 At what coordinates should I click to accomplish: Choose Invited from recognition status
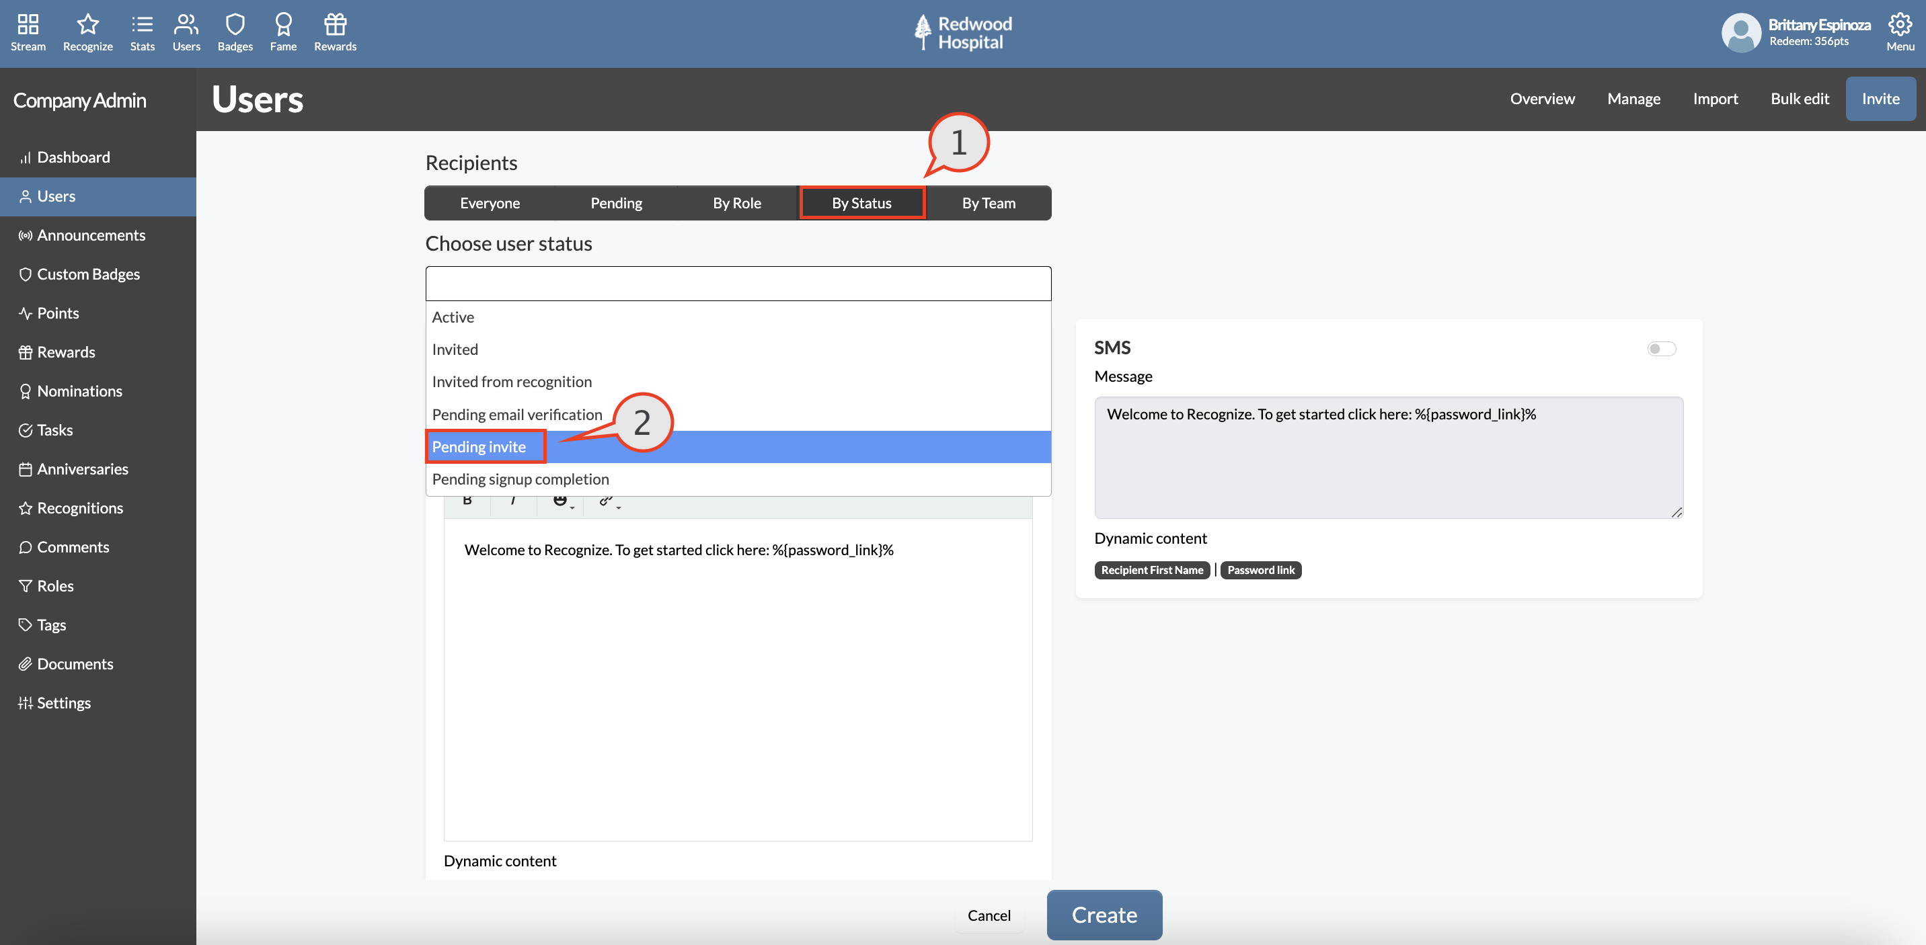738,382
